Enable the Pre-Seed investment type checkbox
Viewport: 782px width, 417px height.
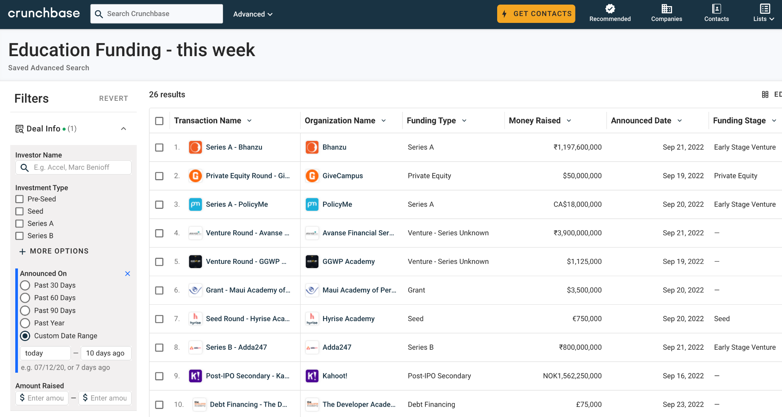coord(19,199)
